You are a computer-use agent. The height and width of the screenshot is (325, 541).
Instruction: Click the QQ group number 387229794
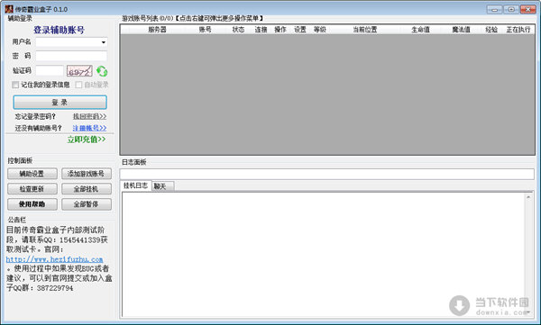[x=55, y=288]
